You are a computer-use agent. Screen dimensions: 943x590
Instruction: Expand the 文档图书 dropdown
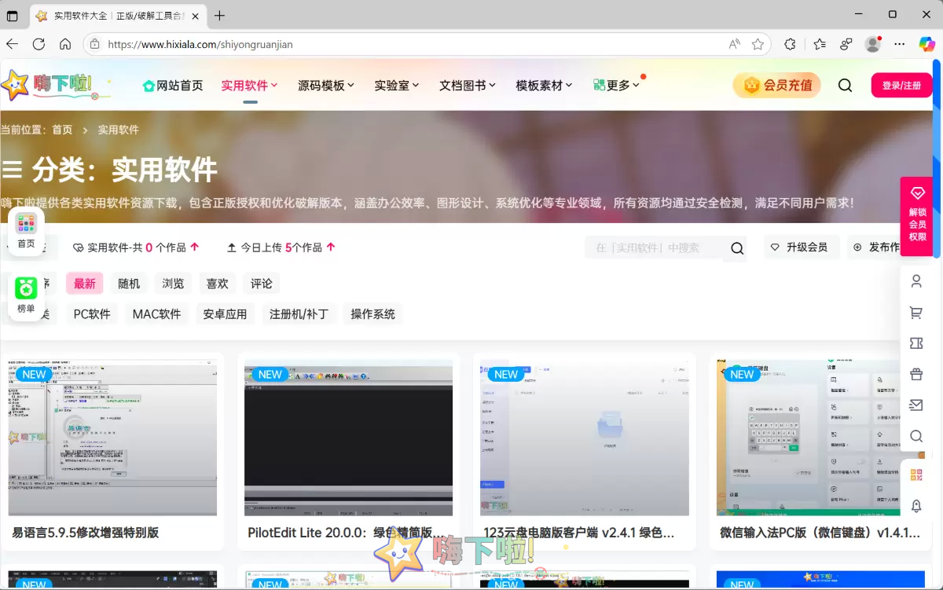tap(466, 85)
